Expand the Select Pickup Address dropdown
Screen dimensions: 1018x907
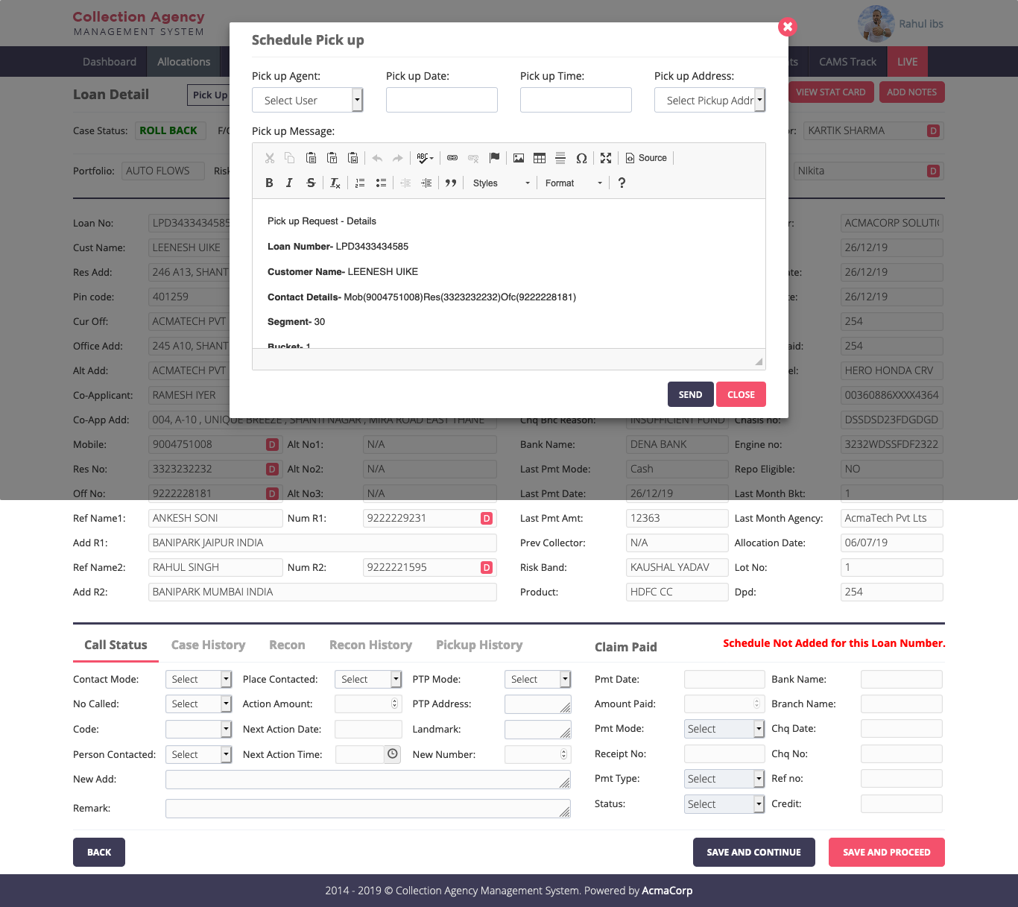pyautogui.click(x=709, y=100)
